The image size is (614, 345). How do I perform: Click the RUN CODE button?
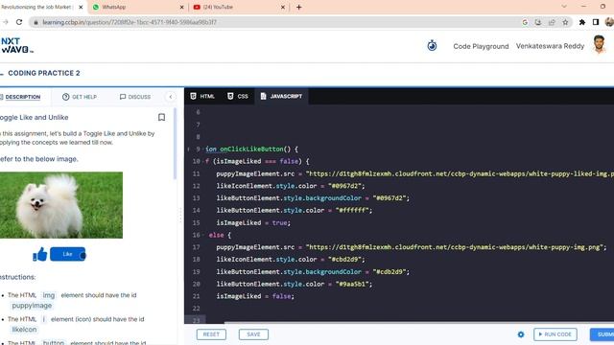(555, 334)
